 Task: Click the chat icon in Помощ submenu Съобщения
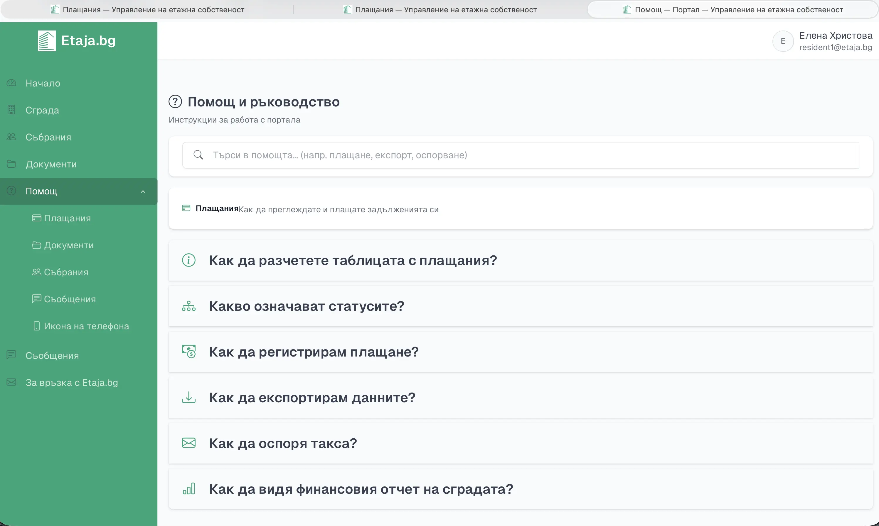tap(36, 299)
